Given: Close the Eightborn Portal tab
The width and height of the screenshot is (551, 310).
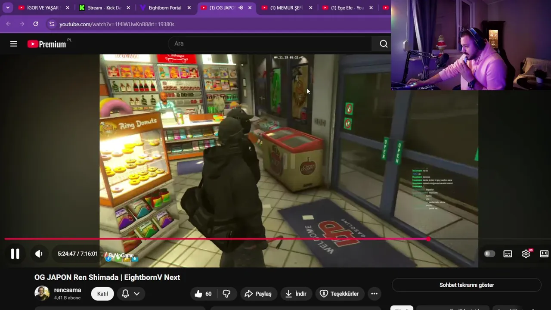Looking at the screenshot, I should [x=189, y=8].
